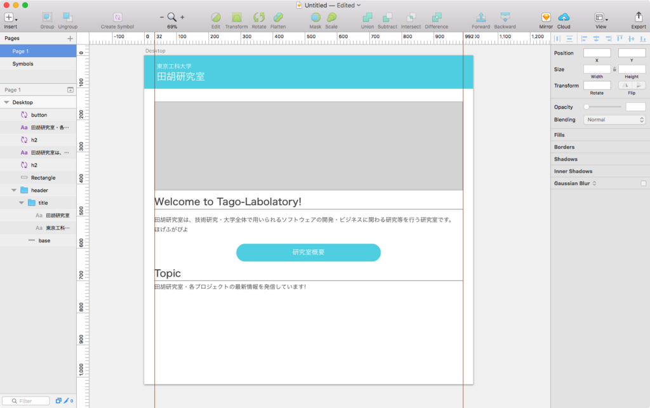Apply the Intersect boolean operation

tap(411, 17)
